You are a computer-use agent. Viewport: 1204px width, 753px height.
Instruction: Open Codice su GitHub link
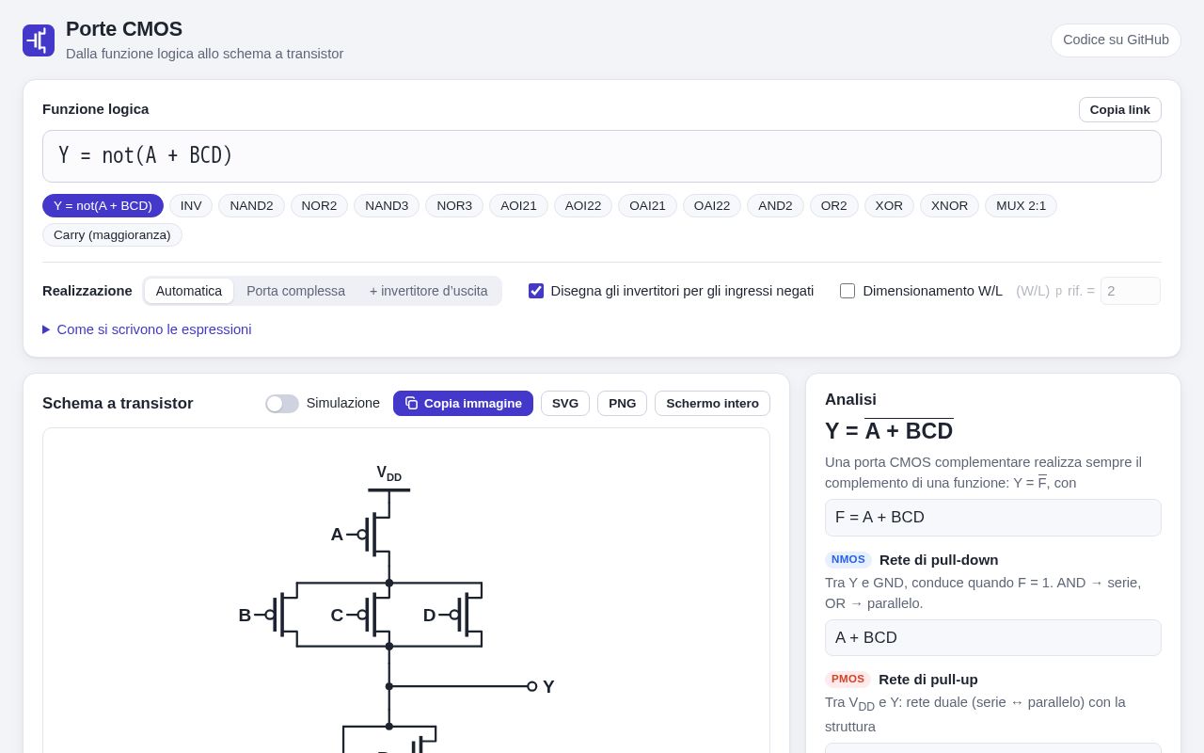pos(1116,40)
